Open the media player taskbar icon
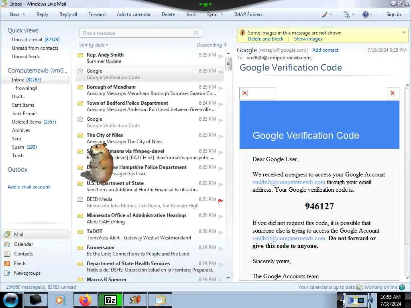Screen dimensions: 411x308 (x=60, y=300)
